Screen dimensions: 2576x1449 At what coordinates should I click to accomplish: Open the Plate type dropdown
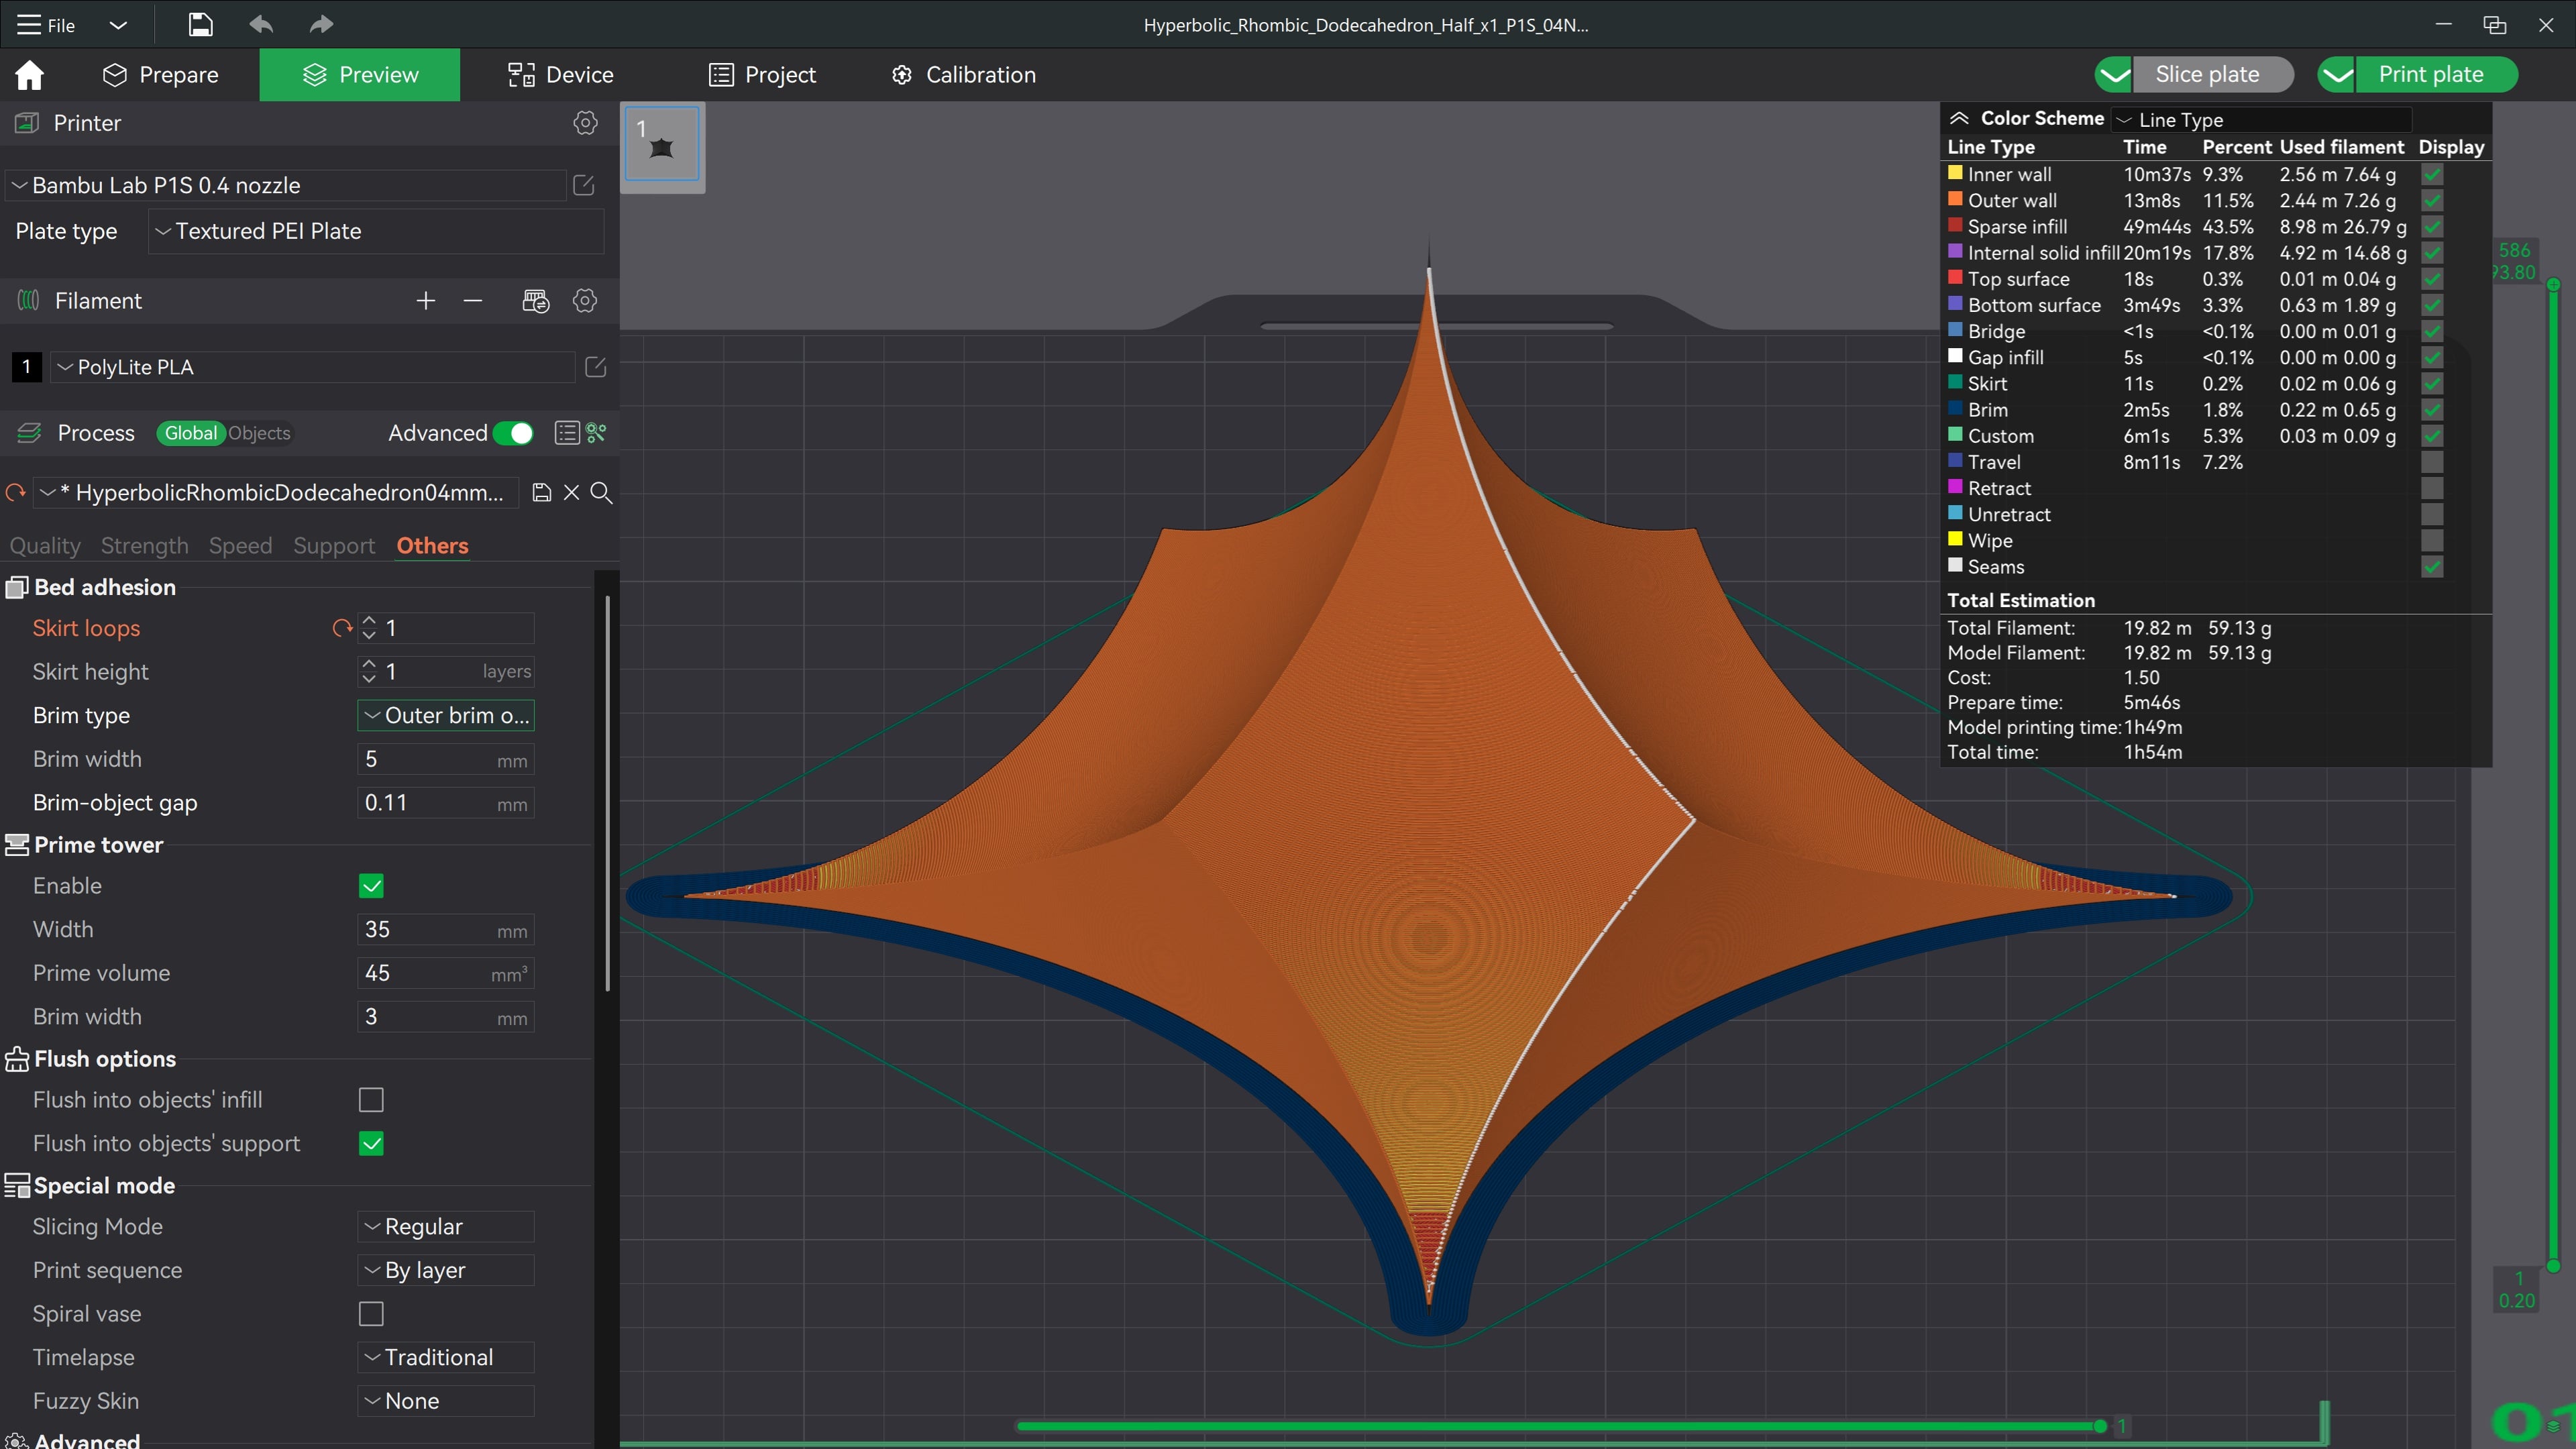point(376,231)
